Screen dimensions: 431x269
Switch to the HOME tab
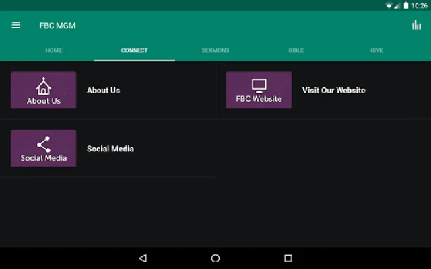(54, 50)
